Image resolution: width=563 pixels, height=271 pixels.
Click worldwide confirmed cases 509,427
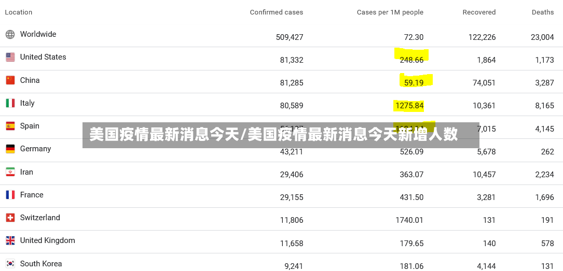pos(290,37)
